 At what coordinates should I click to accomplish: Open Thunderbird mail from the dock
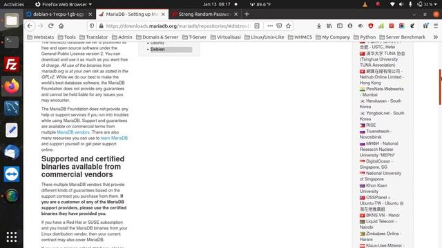[12, 152]
